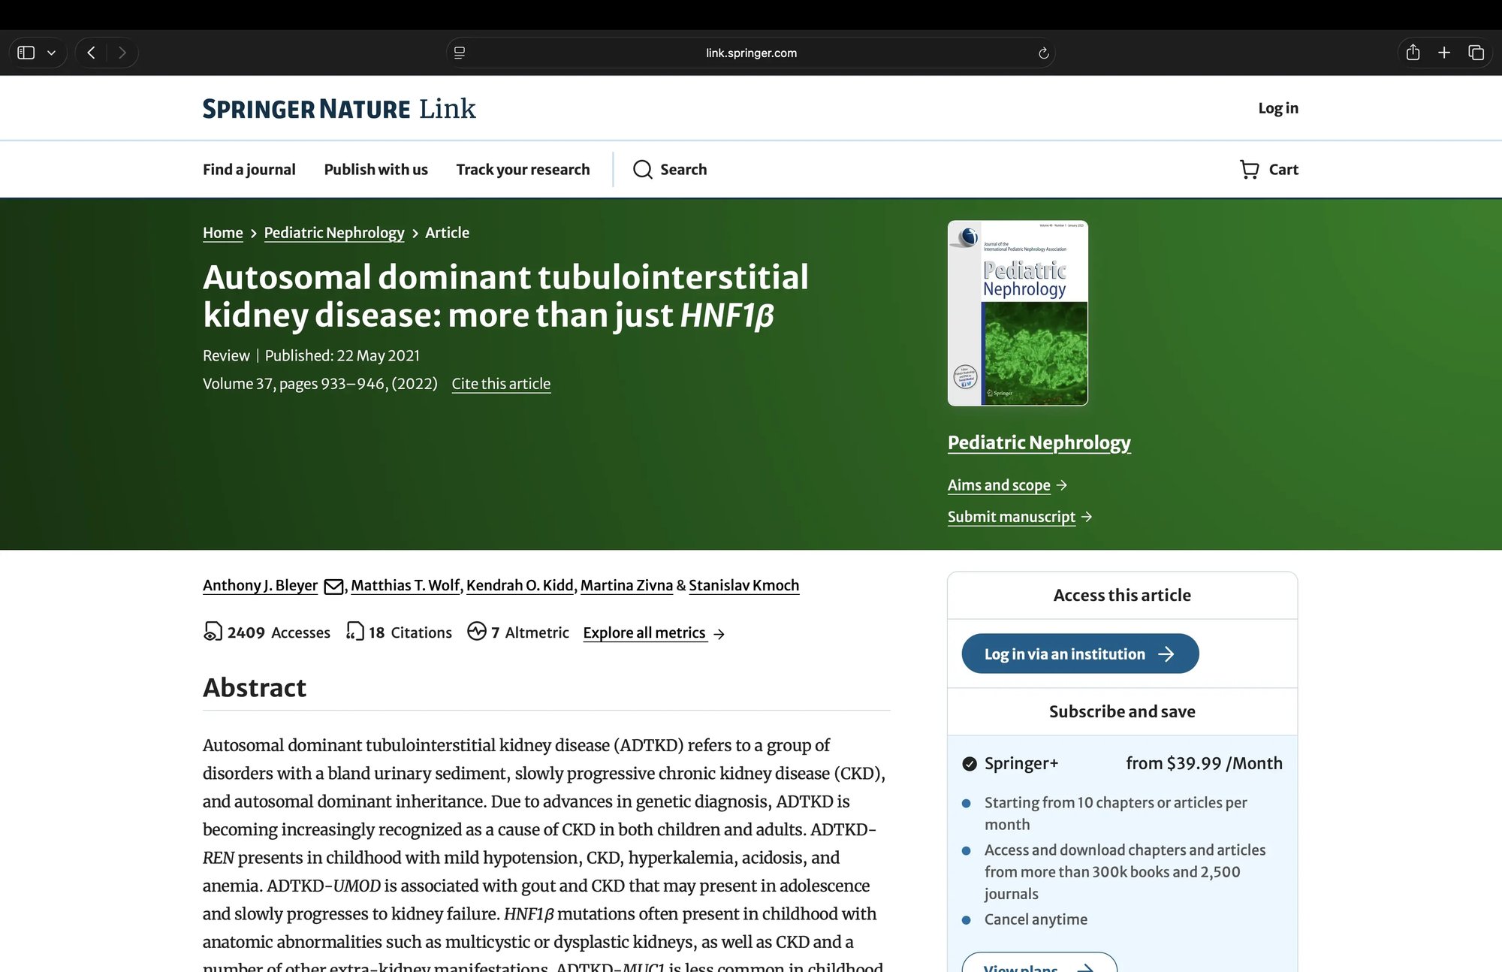
Task: Click the arrow next to Submit manuscript
Action: (x=1087, y=517)
